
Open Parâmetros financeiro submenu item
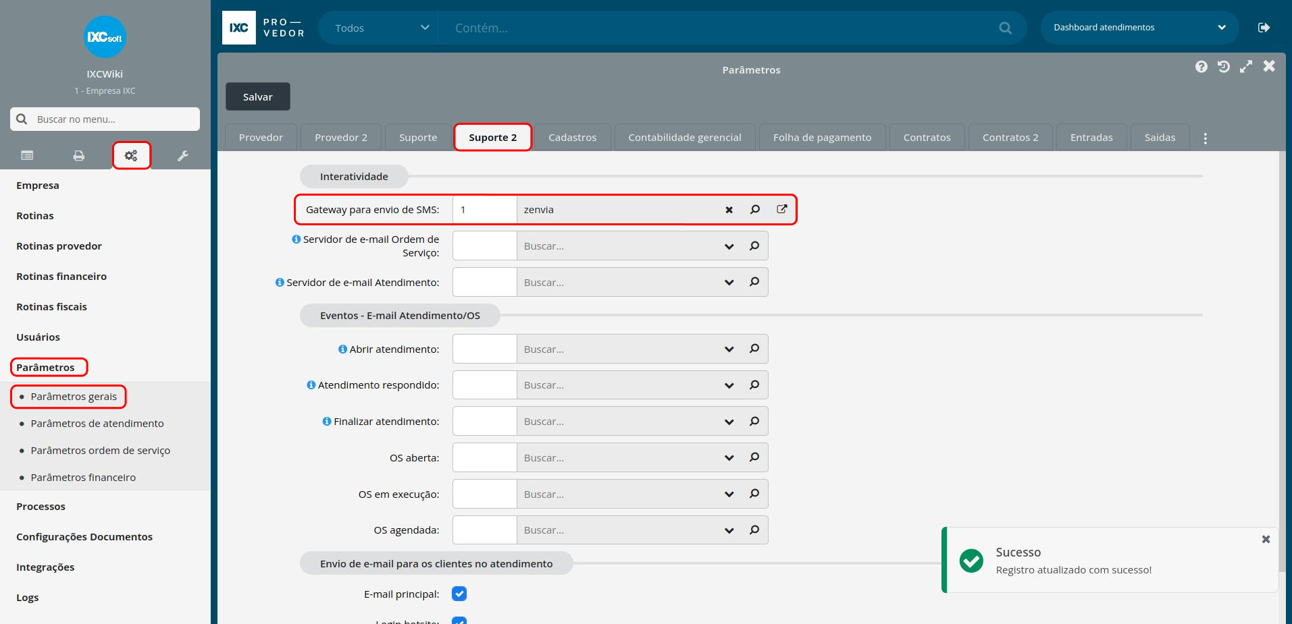coord(83,478)
